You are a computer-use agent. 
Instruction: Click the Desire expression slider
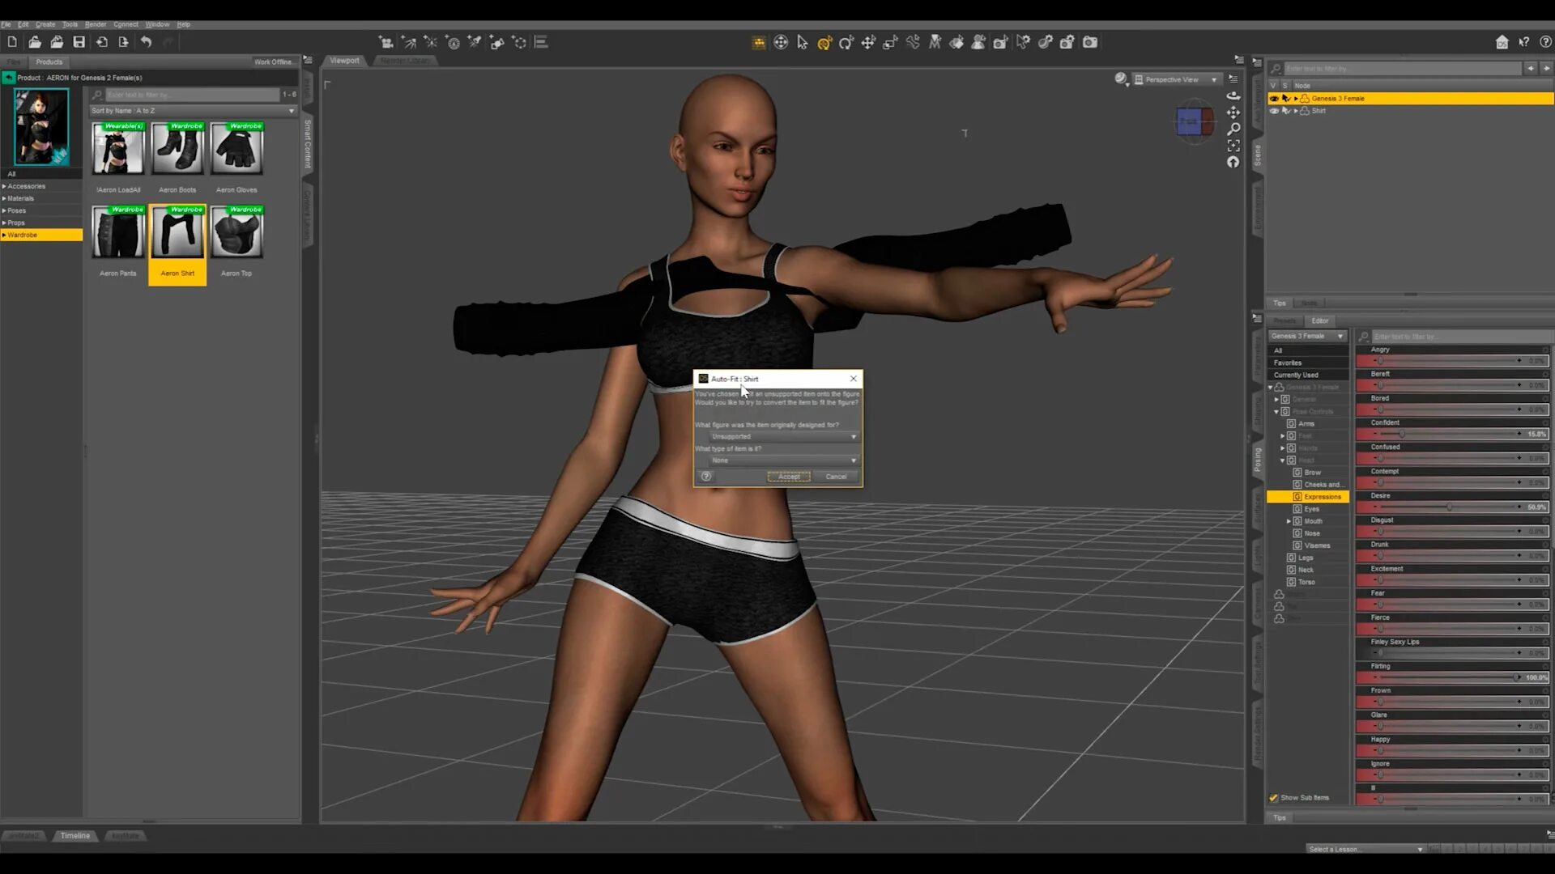pos(1448,507)
